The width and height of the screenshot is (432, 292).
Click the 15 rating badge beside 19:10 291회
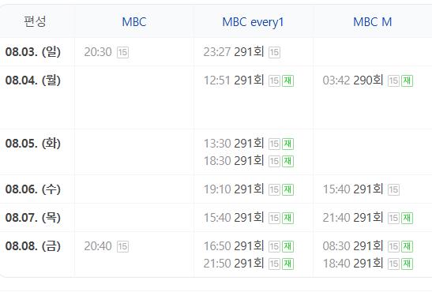click(274, 189)
